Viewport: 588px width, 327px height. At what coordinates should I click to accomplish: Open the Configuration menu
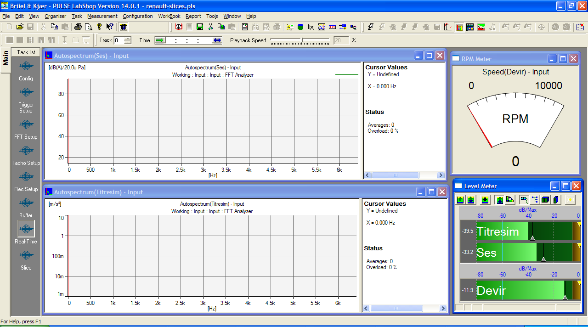[x=138, y=16]
